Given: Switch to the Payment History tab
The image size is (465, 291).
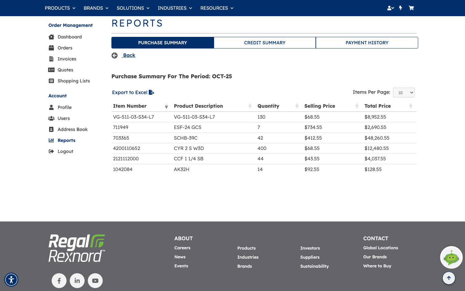Looking at the screenshot, I should point(367,43).
